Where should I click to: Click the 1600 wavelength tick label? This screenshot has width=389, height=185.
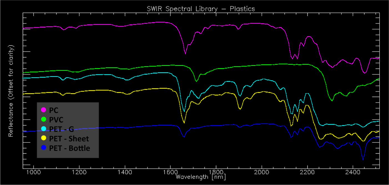(170, 172)
